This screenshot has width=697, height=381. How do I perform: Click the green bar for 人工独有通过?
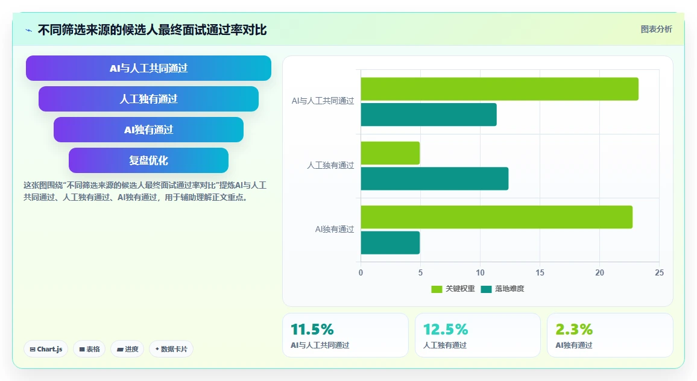click(x=390, y=153)
